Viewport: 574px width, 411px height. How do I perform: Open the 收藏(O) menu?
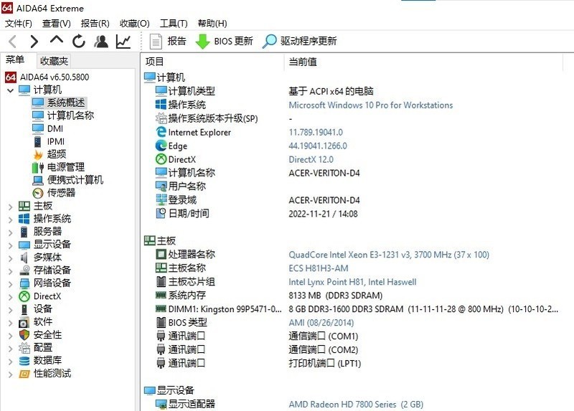click(135, 24)
